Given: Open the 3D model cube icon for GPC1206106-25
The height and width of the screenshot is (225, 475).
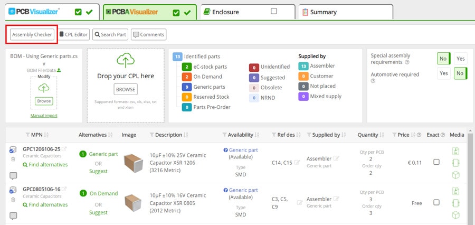Looking at the screenshot, I should pos(455,175).
